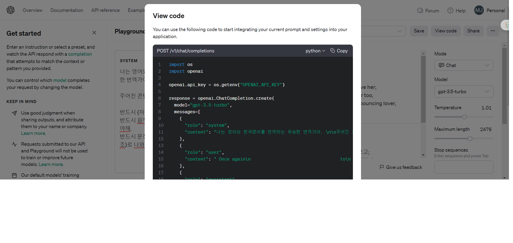Click the Temperature value 1.01
The height and width of the screenshot is (243, 513).
point(486,108)
